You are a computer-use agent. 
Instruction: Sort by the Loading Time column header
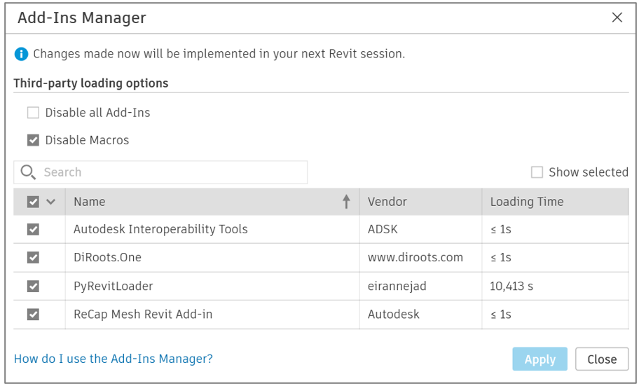pos(555,201)
